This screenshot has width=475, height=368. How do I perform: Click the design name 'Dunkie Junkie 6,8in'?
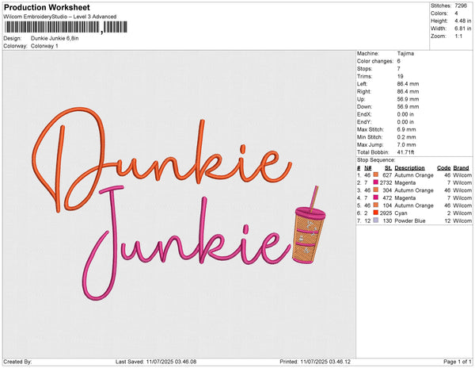55,38
